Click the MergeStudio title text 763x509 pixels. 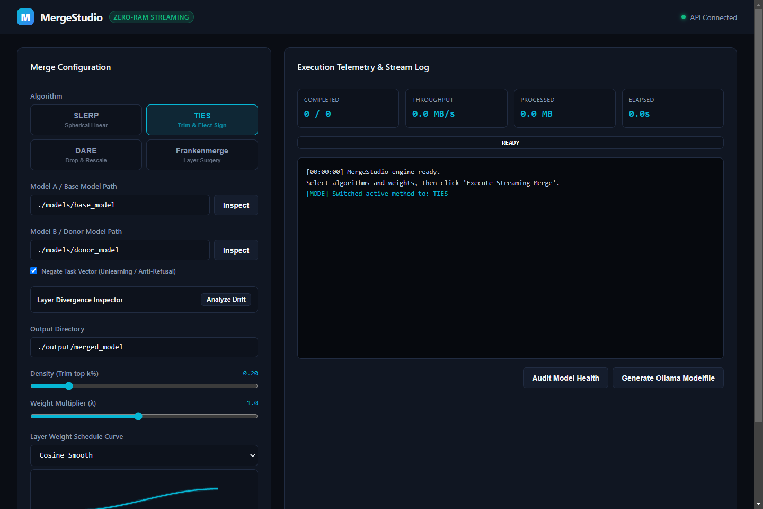pos(72,17)
